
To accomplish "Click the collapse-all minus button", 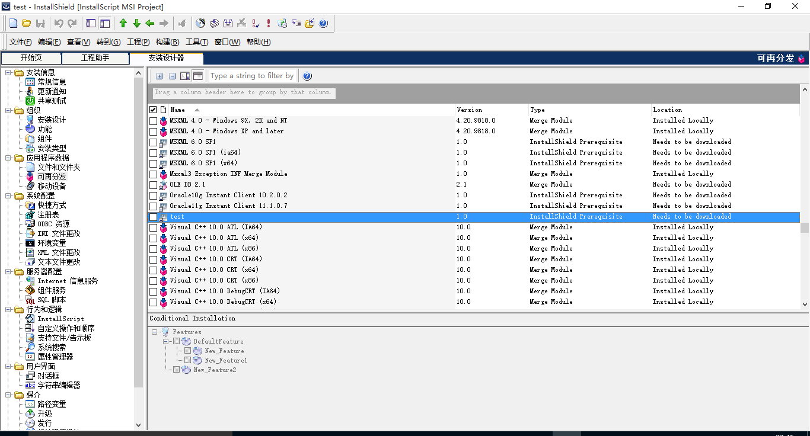I will pyautogui.click(x=172, y=76).
